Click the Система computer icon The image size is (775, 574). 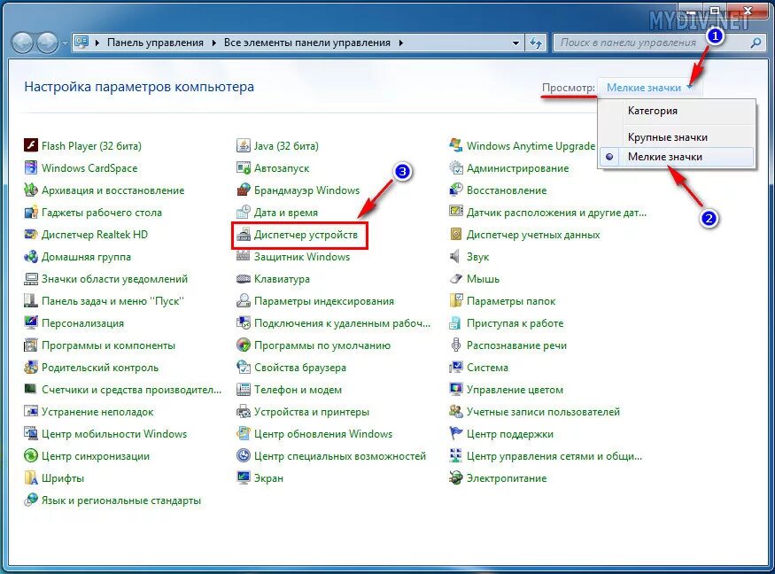coord(456,368)
